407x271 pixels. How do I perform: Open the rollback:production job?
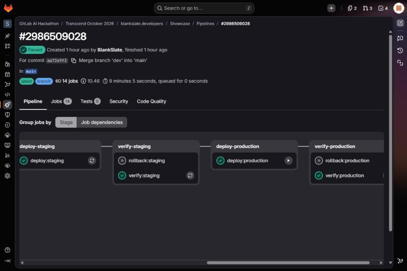[347, 161]
